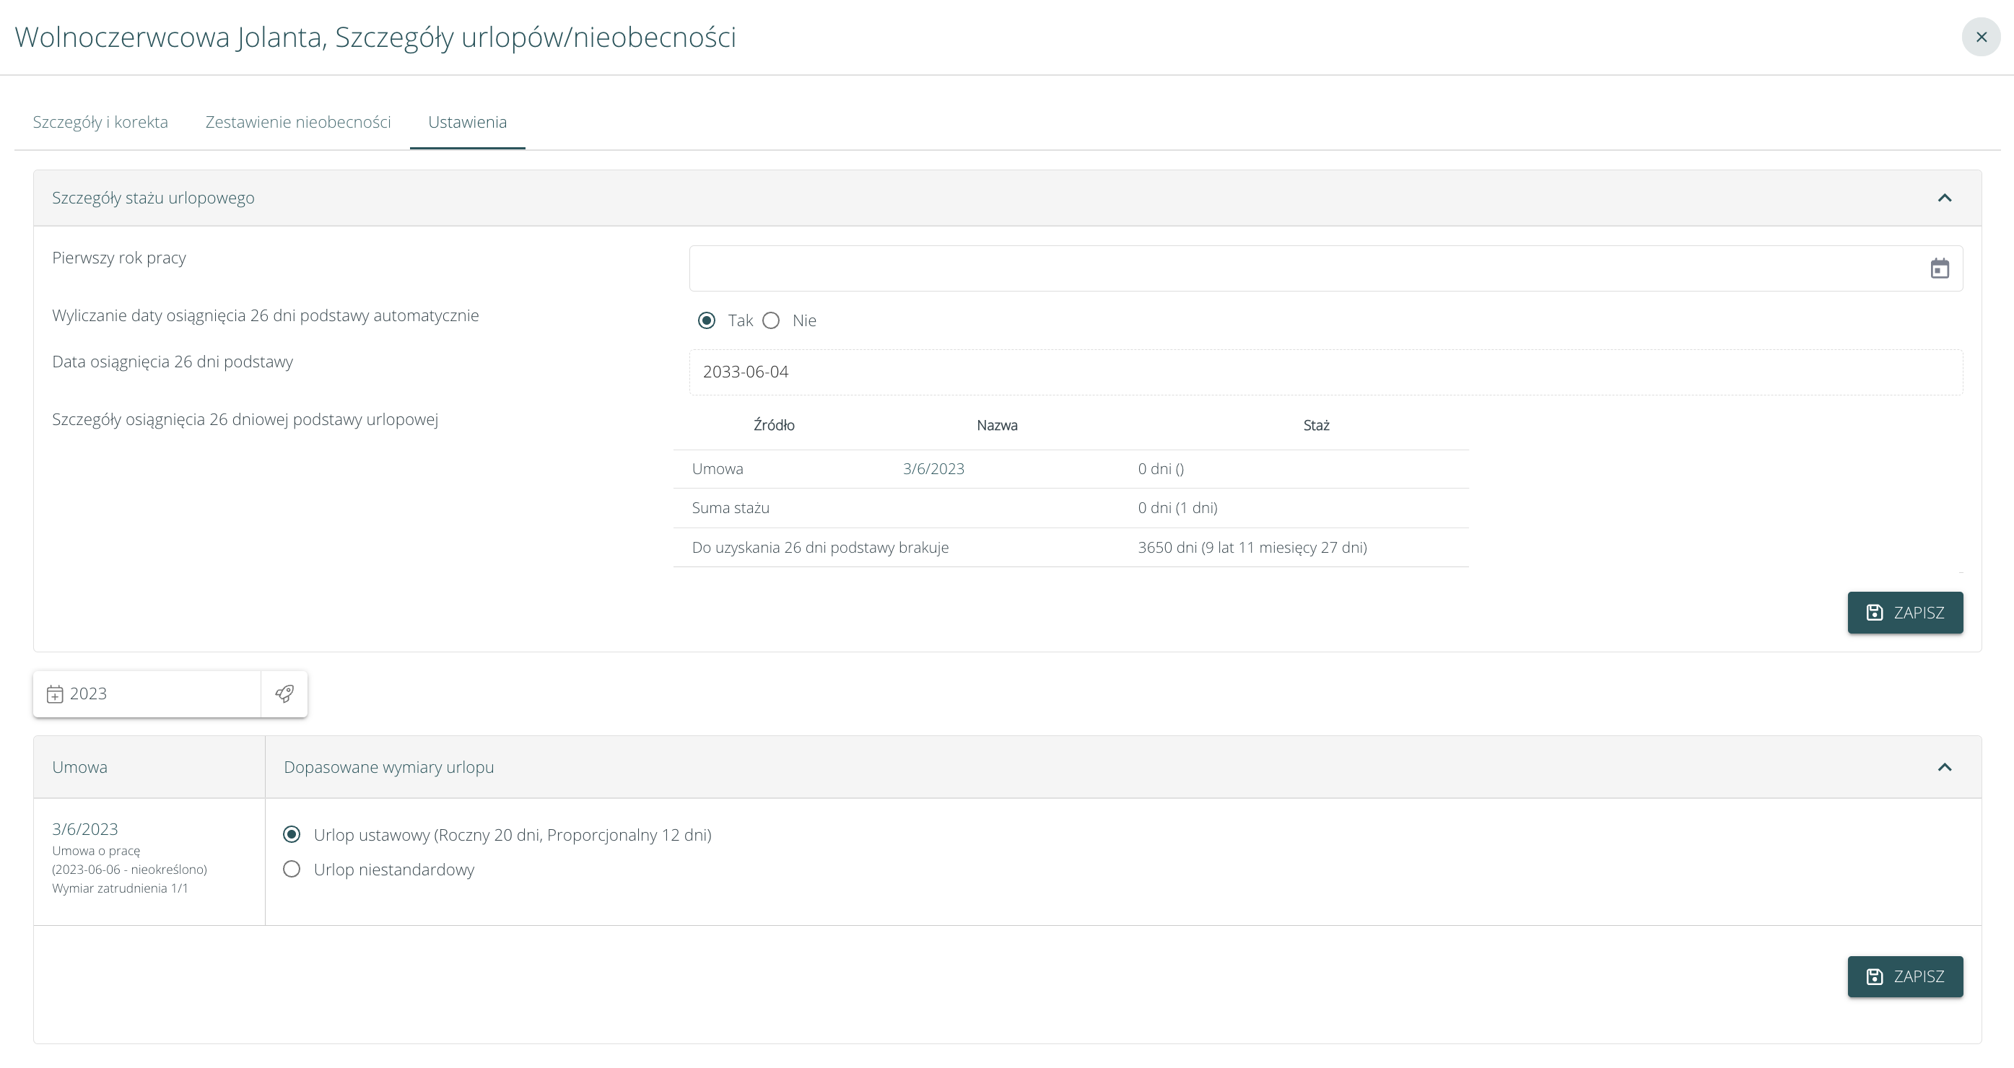Select Nie for automatic date calculation
Image resolution: width=2014 pixels, height=1068 pixels.
click(x=771, y=320)
